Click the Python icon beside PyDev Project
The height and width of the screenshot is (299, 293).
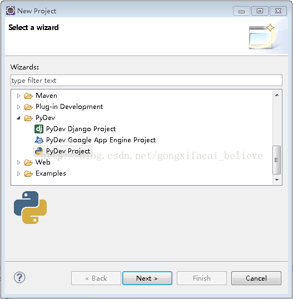39,151
